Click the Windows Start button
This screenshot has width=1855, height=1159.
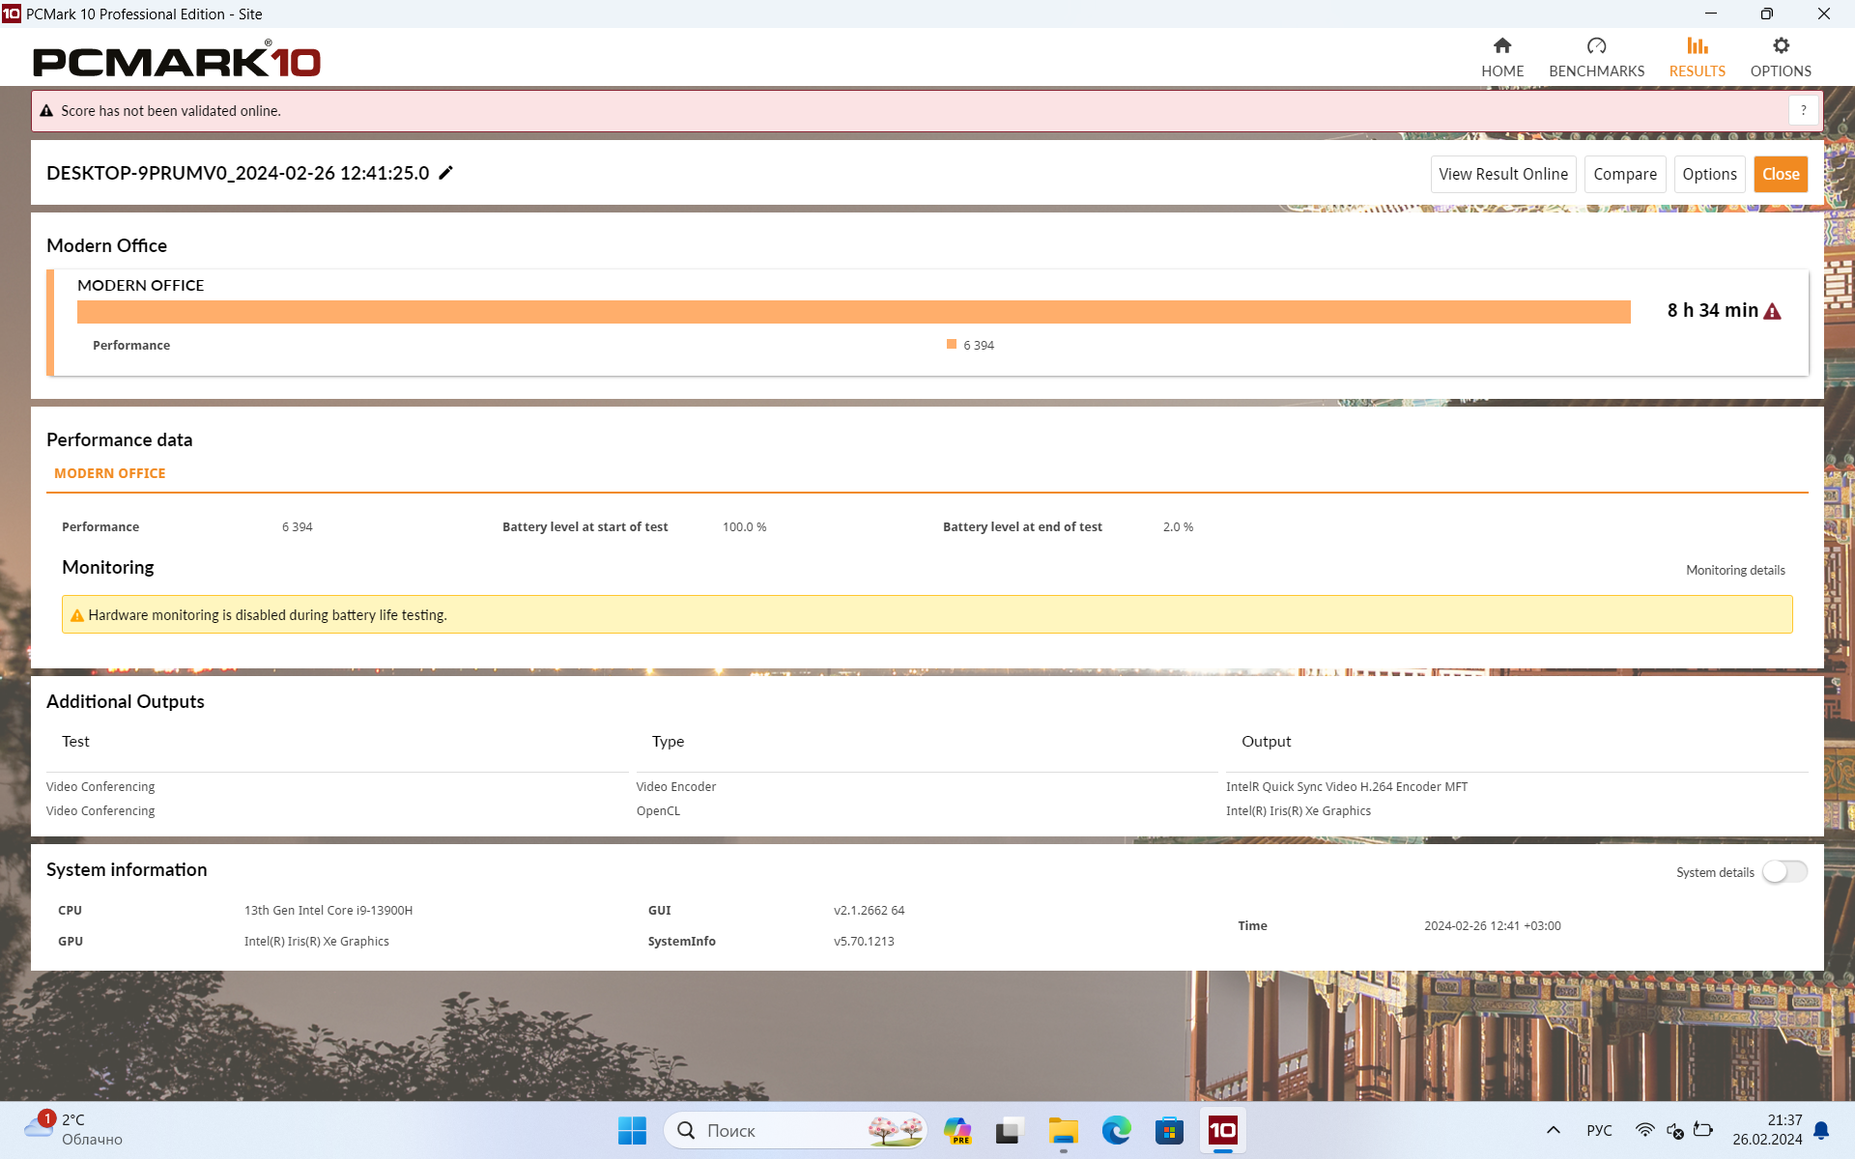632,1130
